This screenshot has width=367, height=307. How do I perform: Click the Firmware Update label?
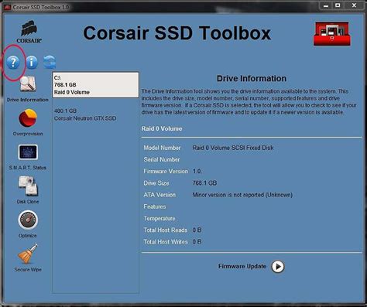(x=242, y=266)
